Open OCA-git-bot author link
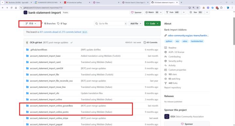 click(x=36, y=42)
